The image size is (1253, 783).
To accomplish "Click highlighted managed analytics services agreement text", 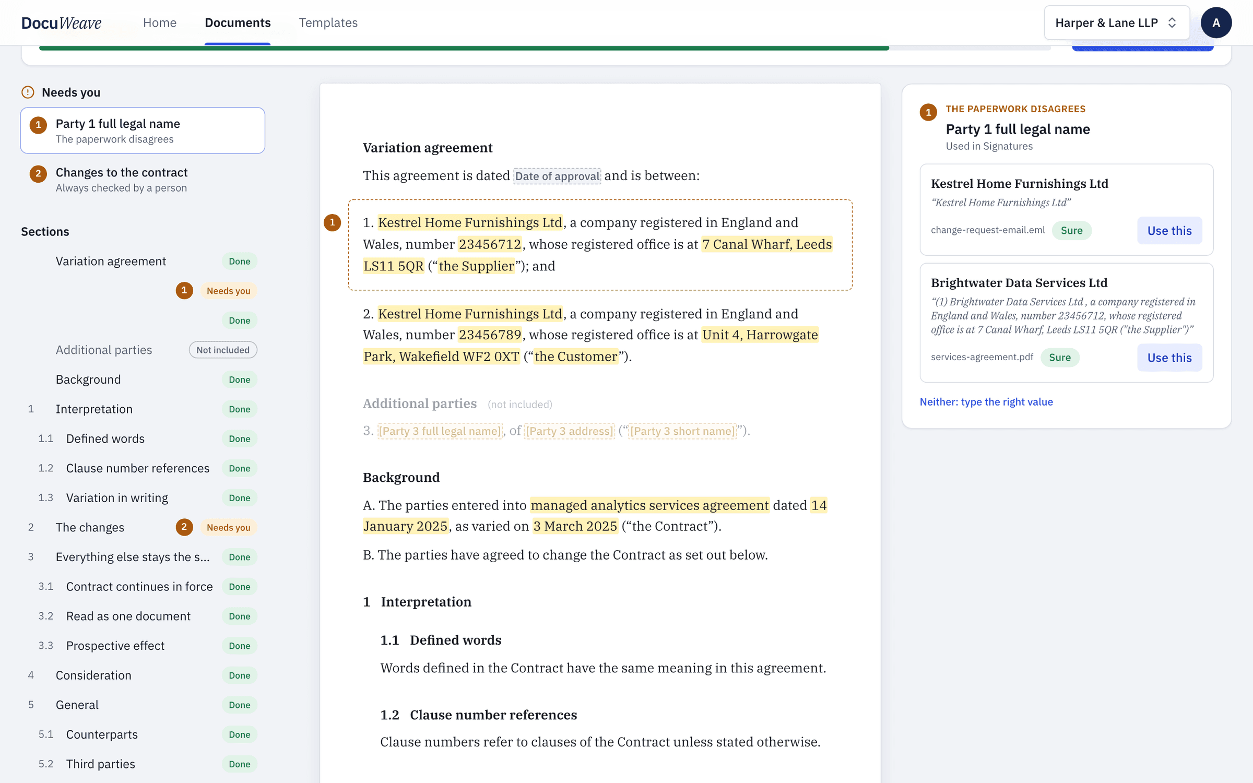I will coord(649,505).
